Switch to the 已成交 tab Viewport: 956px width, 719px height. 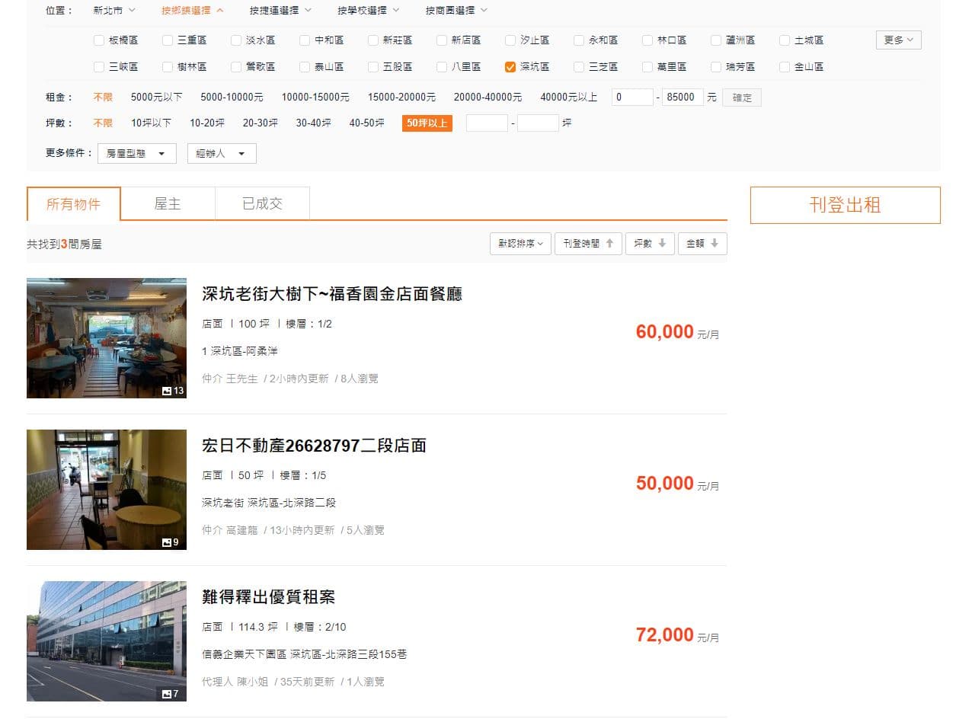(x=262, y=203)
